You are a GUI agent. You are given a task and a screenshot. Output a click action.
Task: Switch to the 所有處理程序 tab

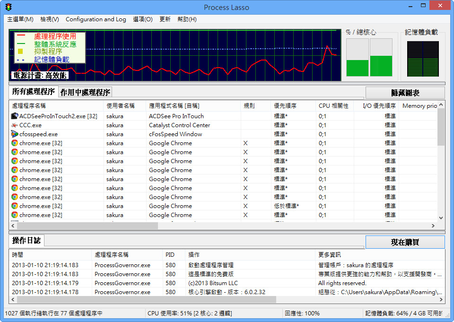click(x=34, y=92)
